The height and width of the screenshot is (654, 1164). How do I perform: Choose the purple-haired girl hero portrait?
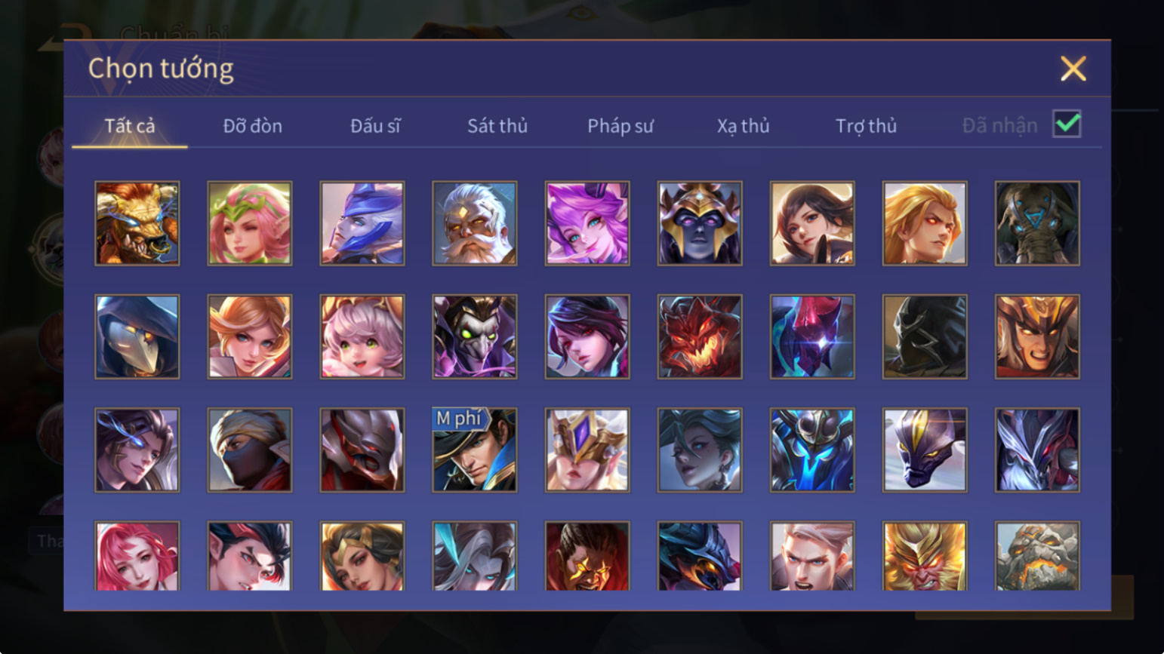[587, 223]
